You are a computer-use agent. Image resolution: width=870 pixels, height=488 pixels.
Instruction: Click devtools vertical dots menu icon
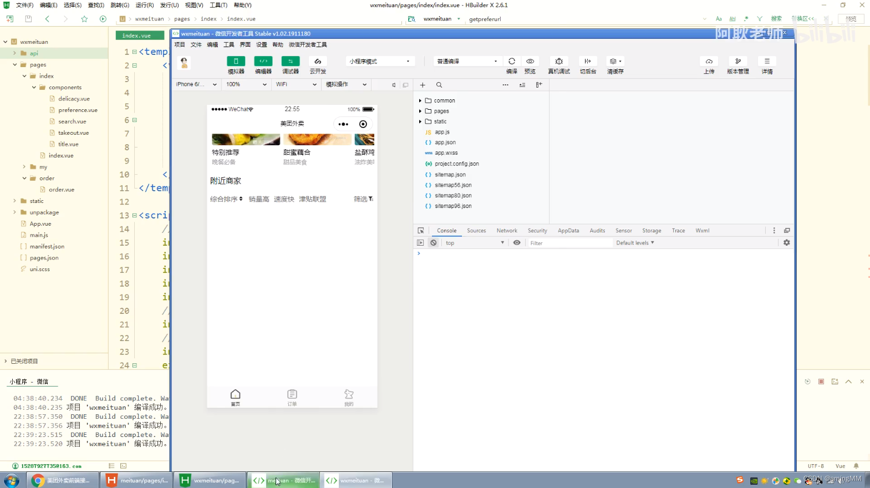(774, 231)
